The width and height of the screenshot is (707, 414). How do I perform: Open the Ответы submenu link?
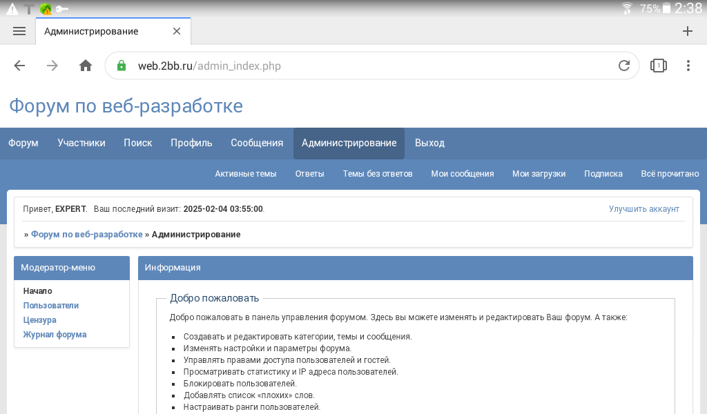pos(310,174)
